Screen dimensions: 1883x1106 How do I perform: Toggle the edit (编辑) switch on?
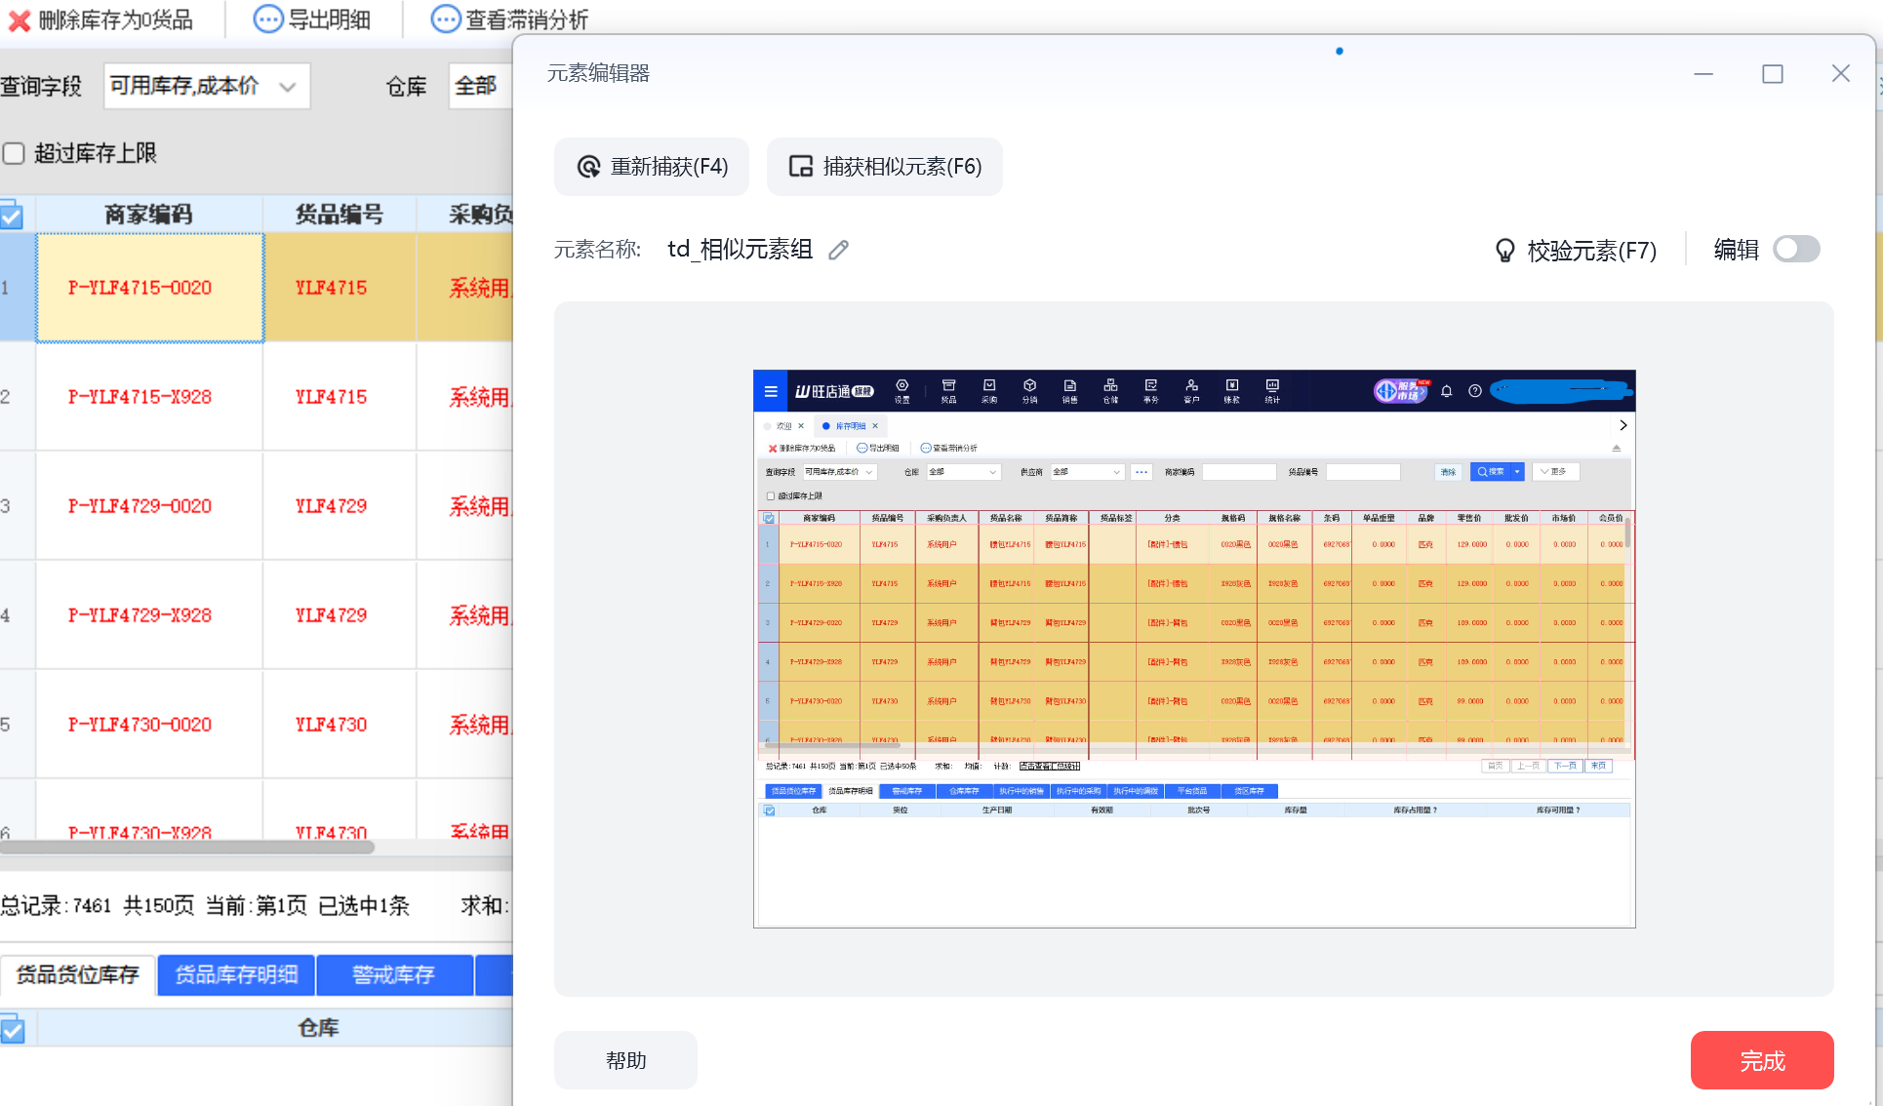coord(1796,250)
